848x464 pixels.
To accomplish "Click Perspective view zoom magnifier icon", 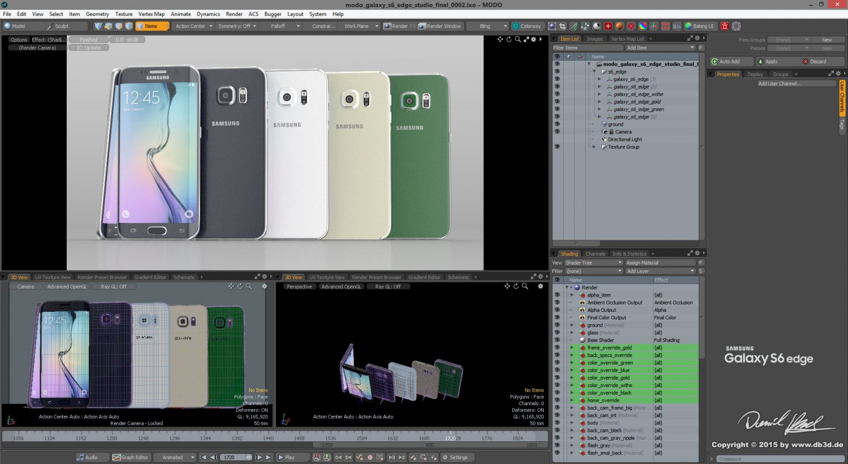I will (525, 286).
